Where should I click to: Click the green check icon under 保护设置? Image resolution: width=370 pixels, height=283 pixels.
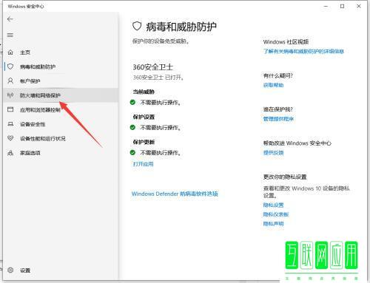tap(132, 127)
